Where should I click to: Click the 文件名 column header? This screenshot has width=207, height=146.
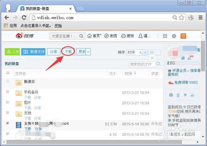pos(20,73)
